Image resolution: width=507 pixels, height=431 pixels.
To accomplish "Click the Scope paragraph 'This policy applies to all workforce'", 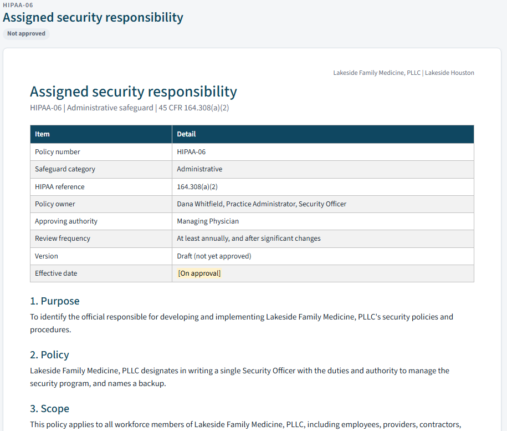I will [245, 424].
